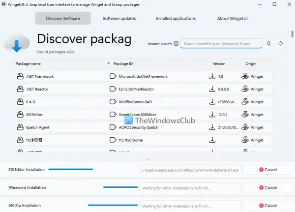Click the 360 Zip waiting status field
The height and width of the screenshot is (212, 295).
pos(191,206)
